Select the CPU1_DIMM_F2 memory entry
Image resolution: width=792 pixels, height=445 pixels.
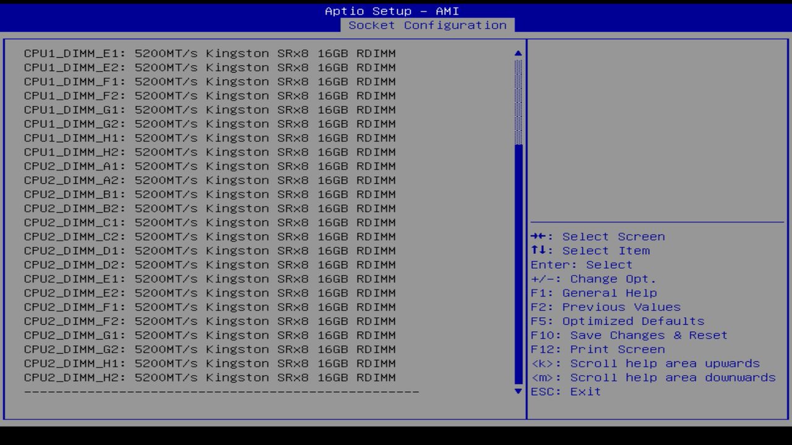(209, 95)
